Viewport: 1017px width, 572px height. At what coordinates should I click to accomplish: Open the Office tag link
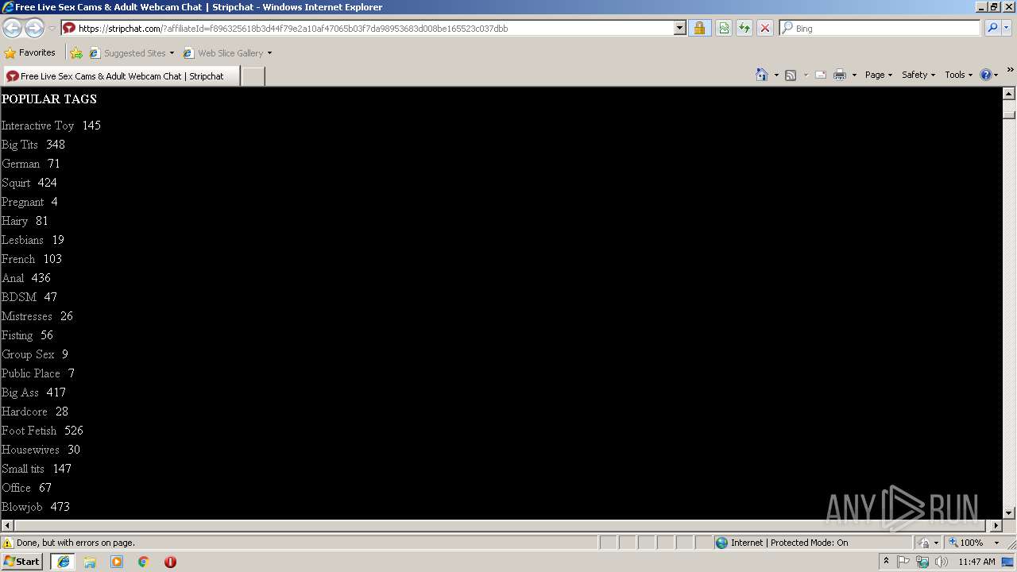coord(16,488)
